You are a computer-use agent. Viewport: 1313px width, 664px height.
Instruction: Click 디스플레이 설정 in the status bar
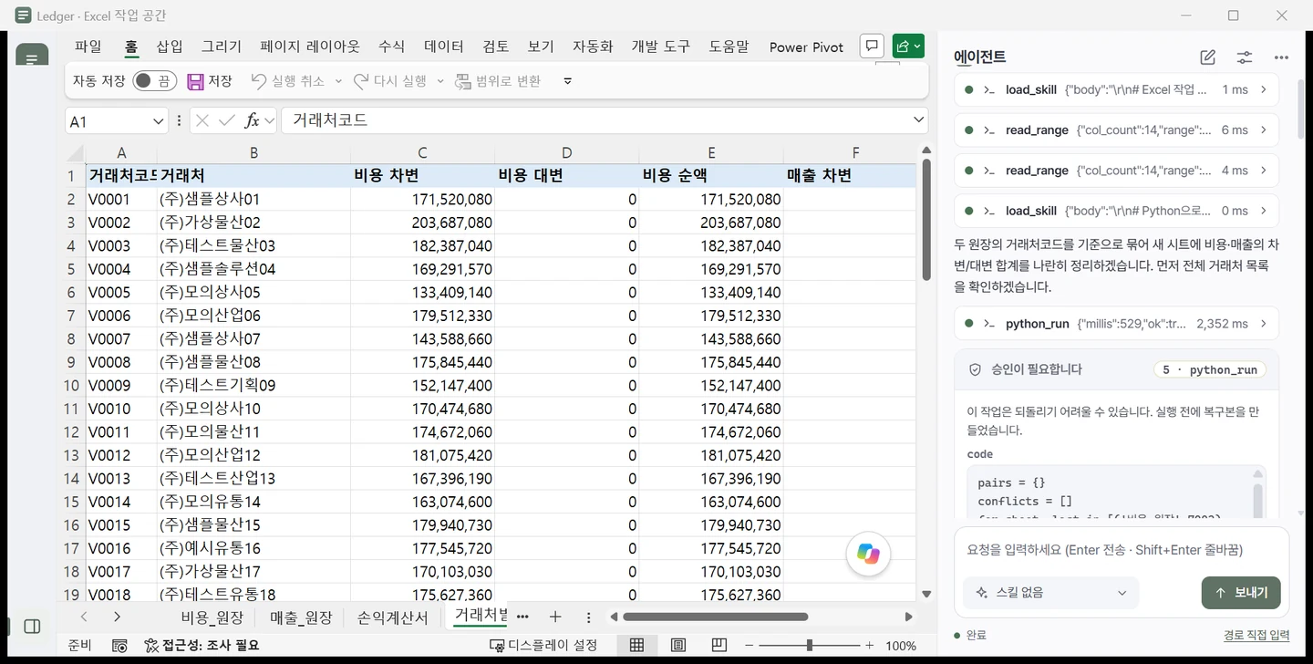pyautogui.click(x=543, y=645)
